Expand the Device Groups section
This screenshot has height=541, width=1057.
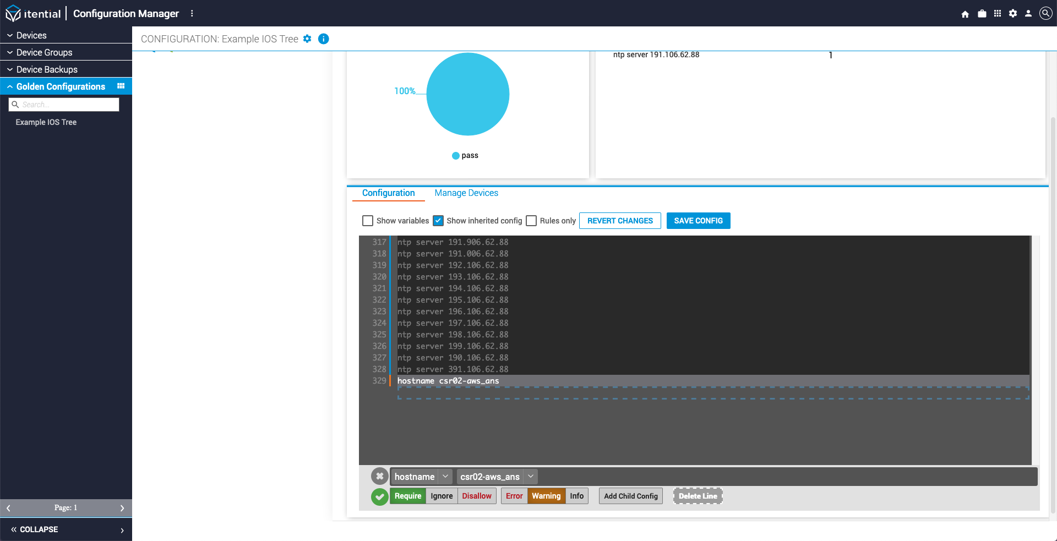pos(66,52)
